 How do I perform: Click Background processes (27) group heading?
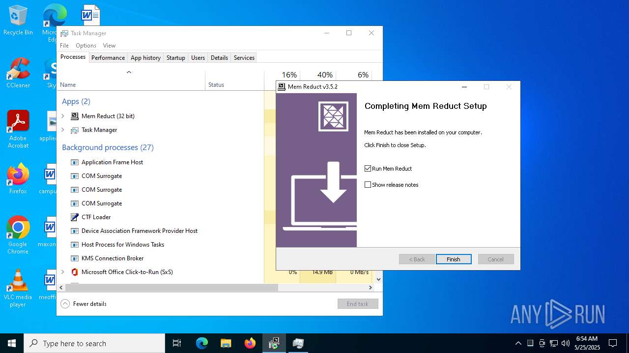click(108, 148)
